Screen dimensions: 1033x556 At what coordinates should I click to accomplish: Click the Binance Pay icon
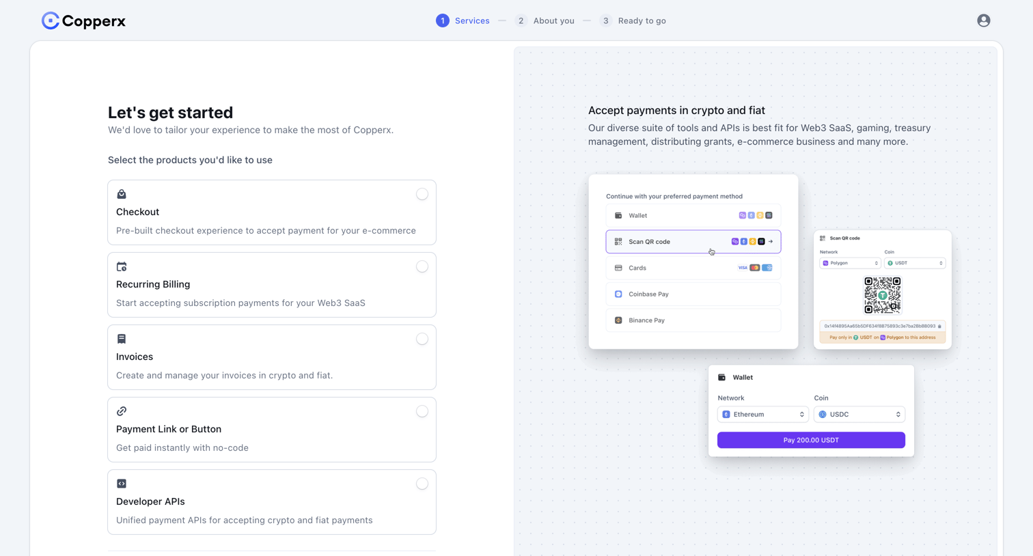tap(618, 320)
